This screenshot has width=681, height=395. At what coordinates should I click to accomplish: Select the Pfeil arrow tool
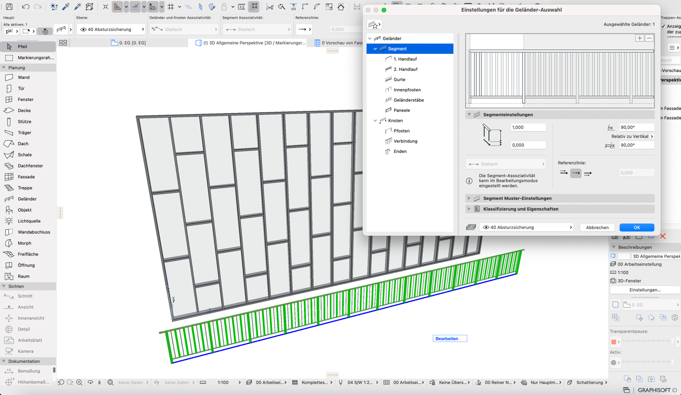pyautogui.click(x=28, y=46)
